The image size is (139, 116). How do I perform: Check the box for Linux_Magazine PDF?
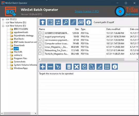tap(40, 47)
